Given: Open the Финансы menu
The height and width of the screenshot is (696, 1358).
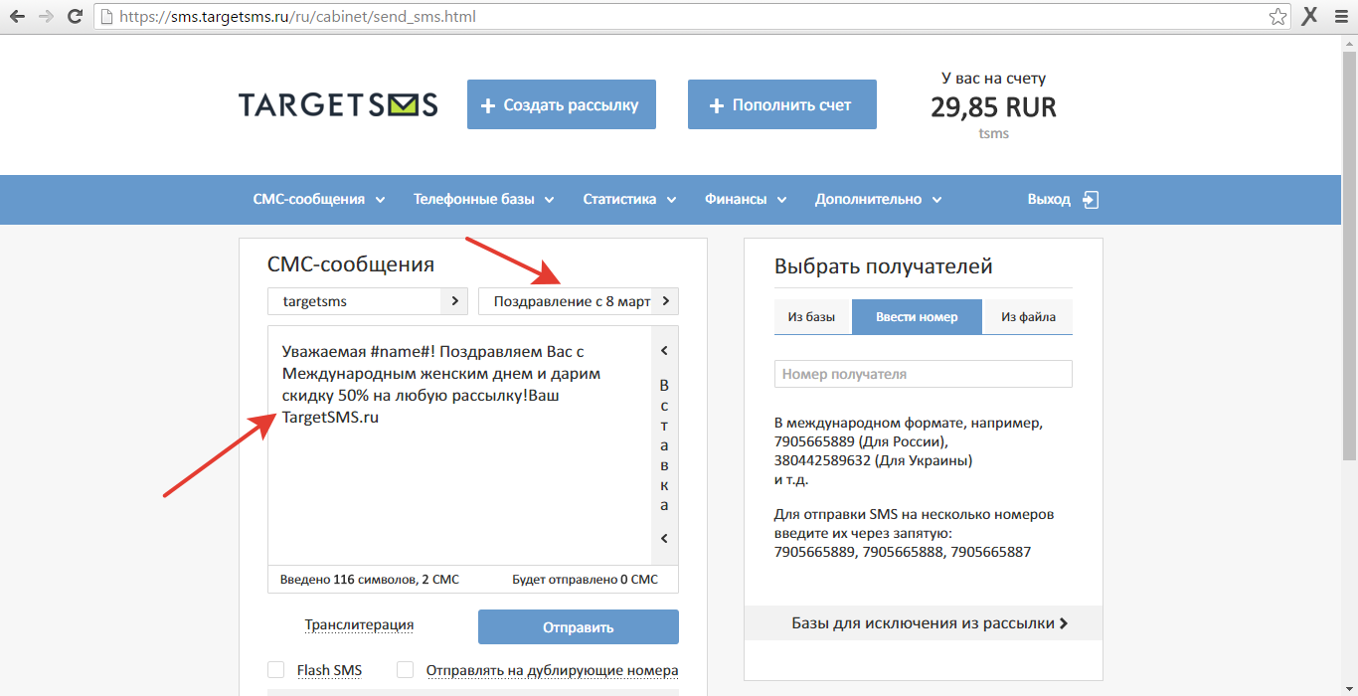Looking at the screenshot, I should (x=746, y=199).
